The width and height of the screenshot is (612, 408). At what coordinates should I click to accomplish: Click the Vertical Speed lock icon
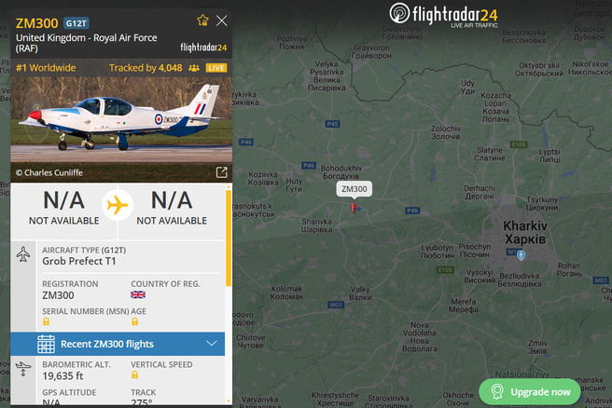click(134, 374)
